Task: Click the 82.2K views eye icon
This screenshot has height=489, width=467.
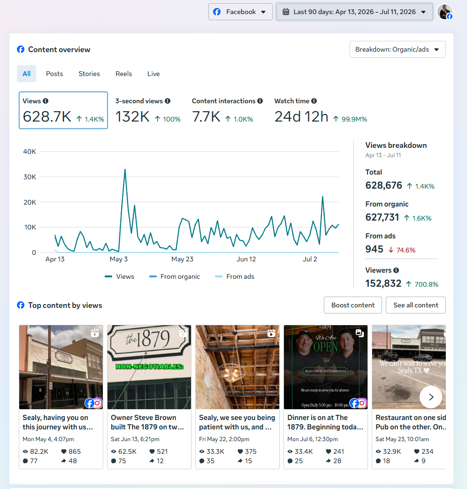Action: point(25,451)
